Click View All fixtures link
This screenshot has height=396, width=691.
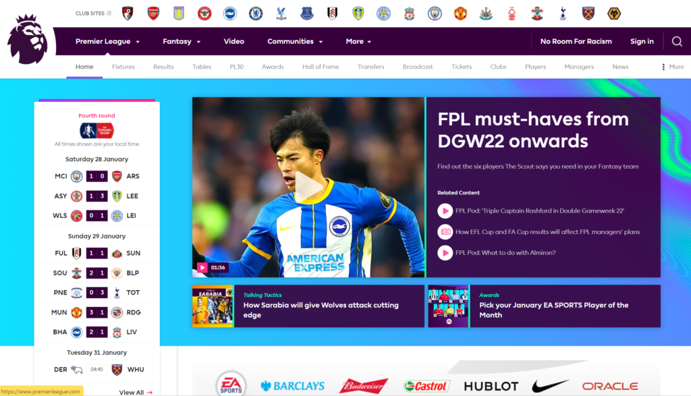click(136, 392)
